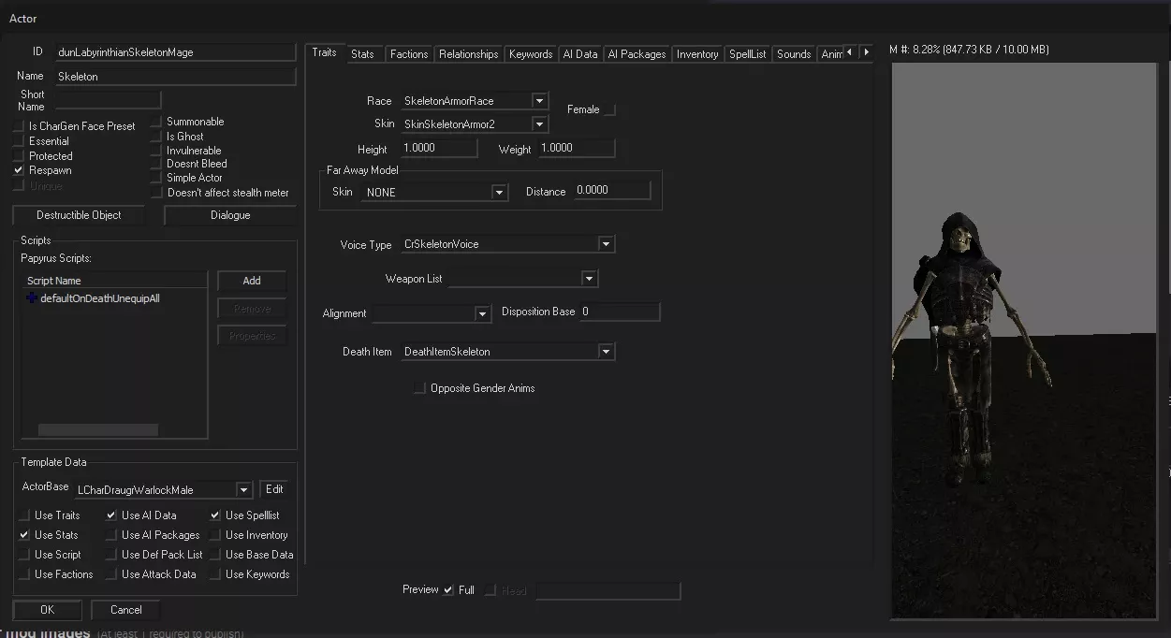Expand the Death Item dropdown
This screenshot has width=1171, height=638.
click(x=607, y=352)
